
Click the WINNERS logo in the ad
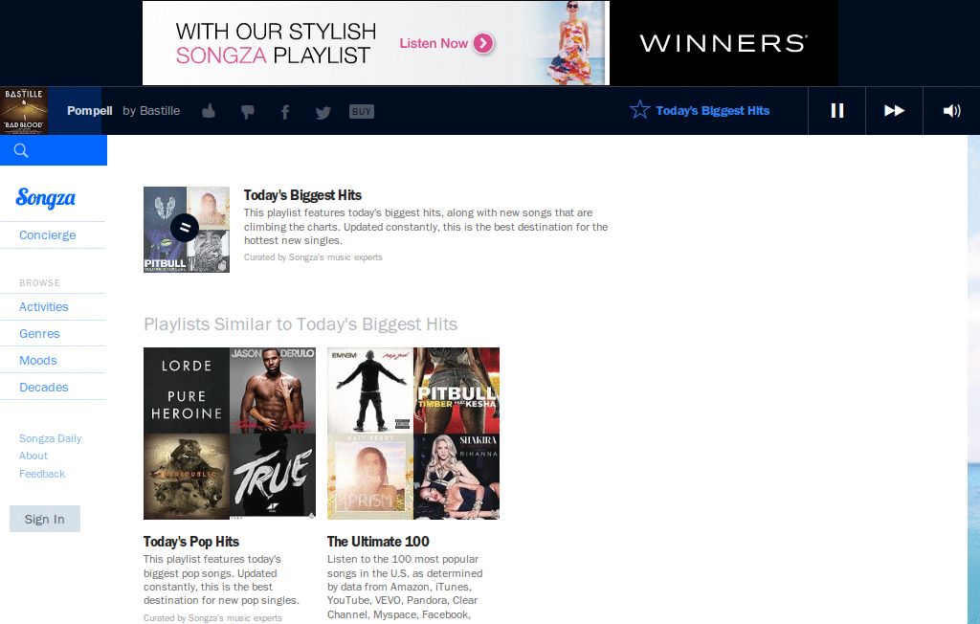724,43
